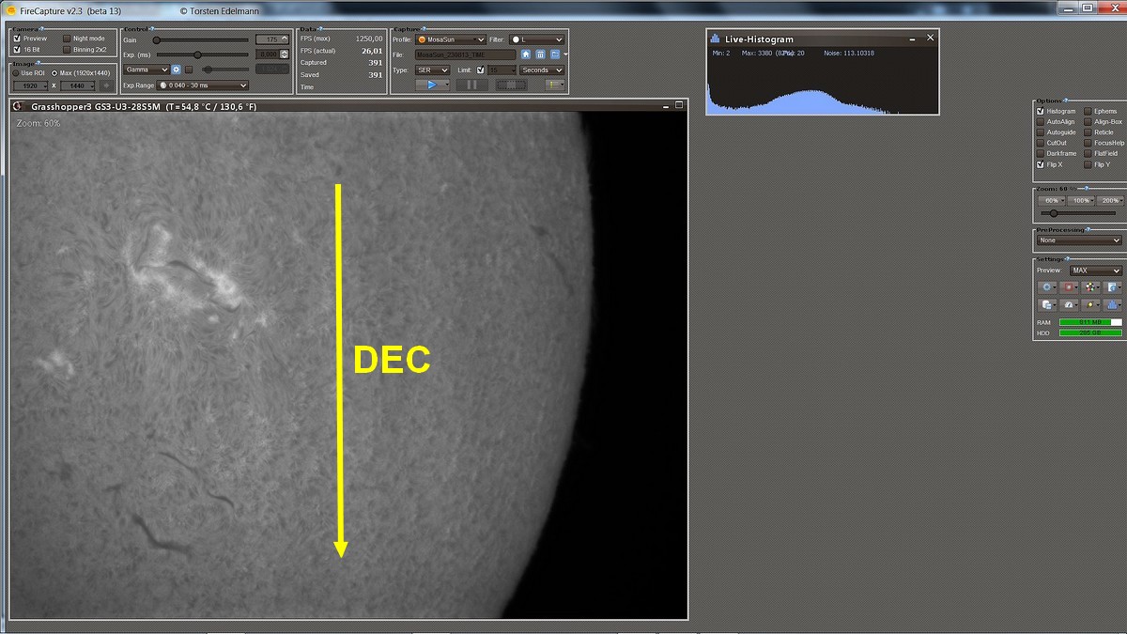Click the yellow pointer settings icon

tap(1091, 305)
